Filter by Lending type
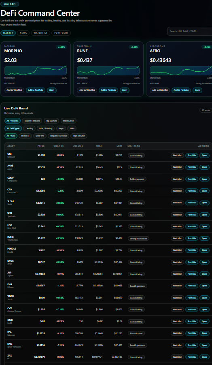 point(30,128)
